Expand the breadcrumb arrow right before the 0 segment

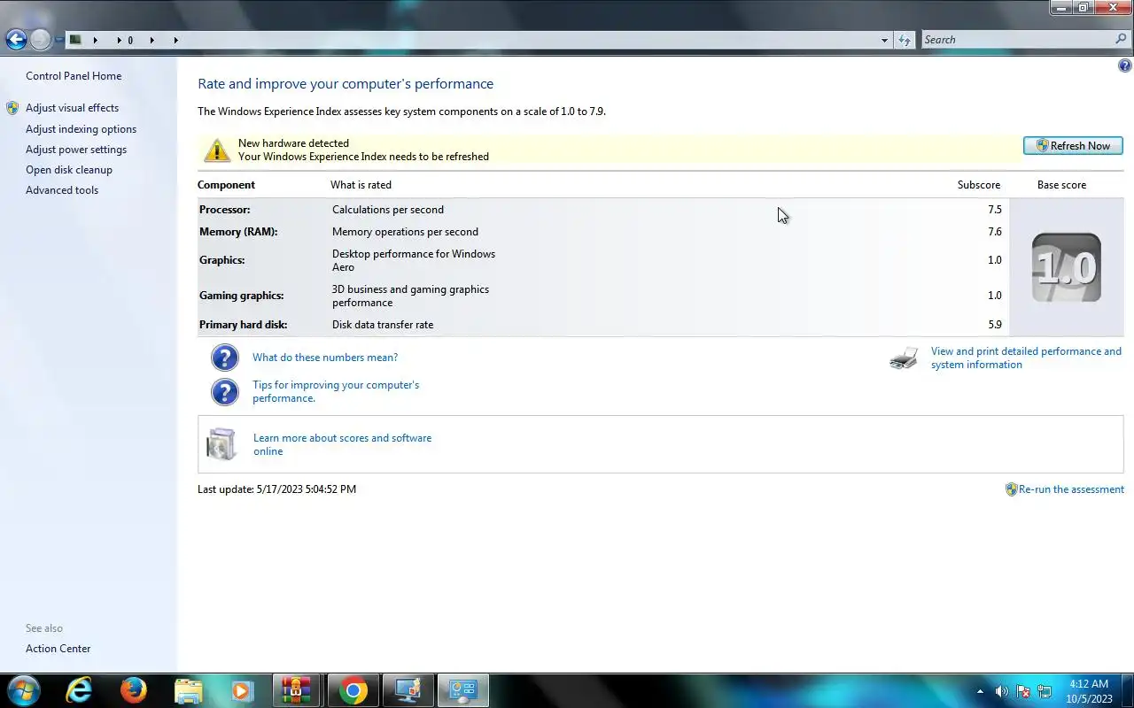(120, 40)
